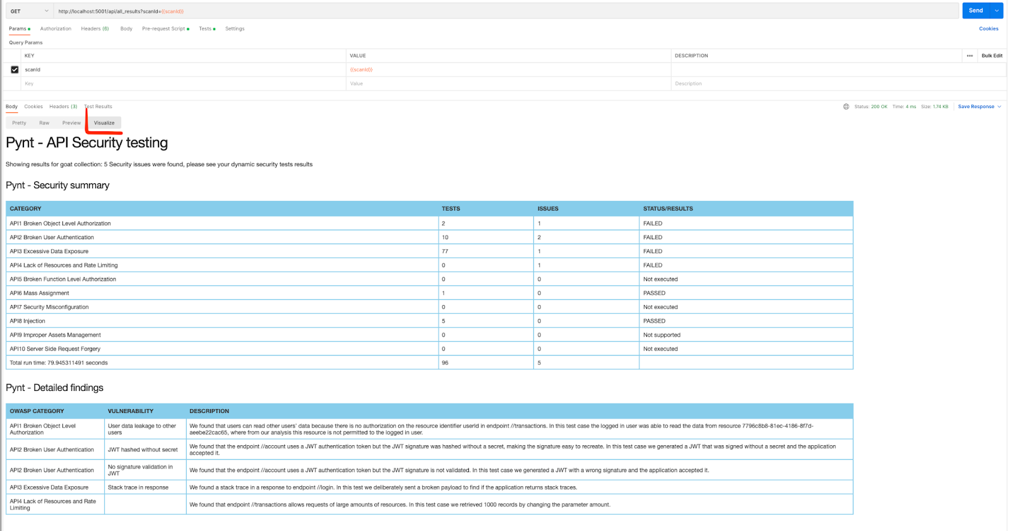Click the 'Pynt - API Security testing' heading

pyautogui.click(x=87, y=143)
